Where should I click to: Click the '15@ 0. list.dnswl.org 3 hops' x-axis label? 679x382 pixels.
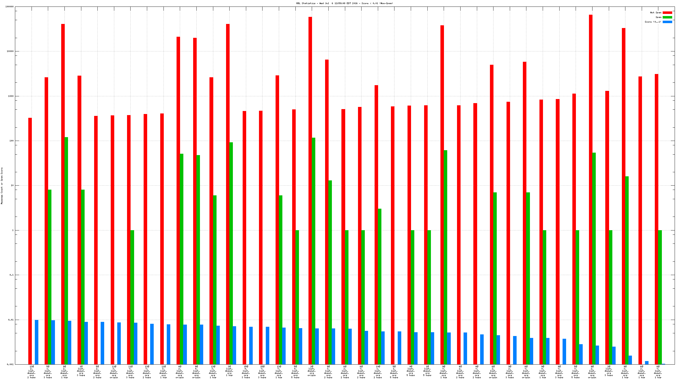point(246,372)
